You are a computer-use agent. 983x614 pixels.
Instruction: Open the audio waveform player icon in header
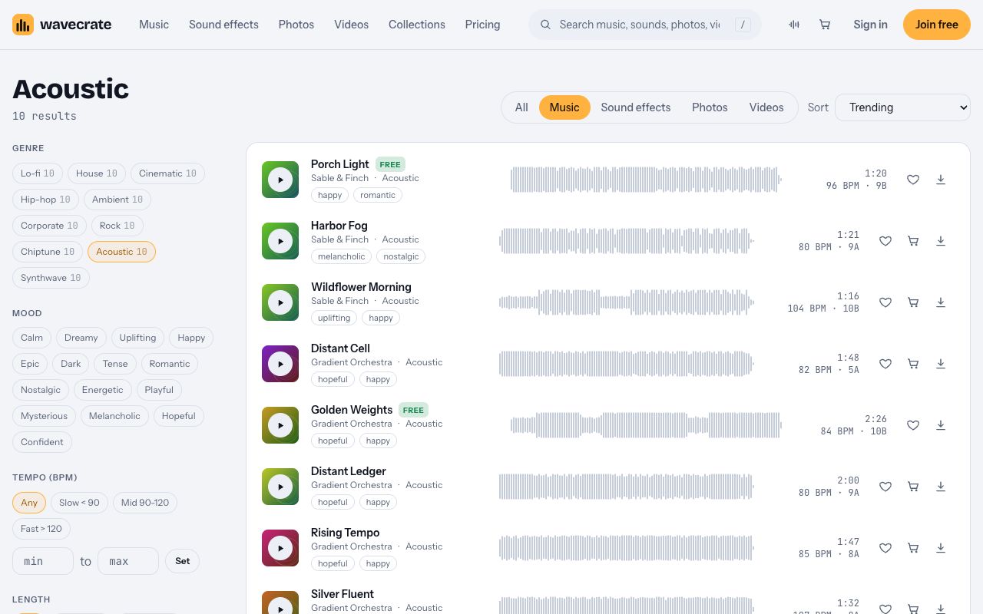coord(794,25)
